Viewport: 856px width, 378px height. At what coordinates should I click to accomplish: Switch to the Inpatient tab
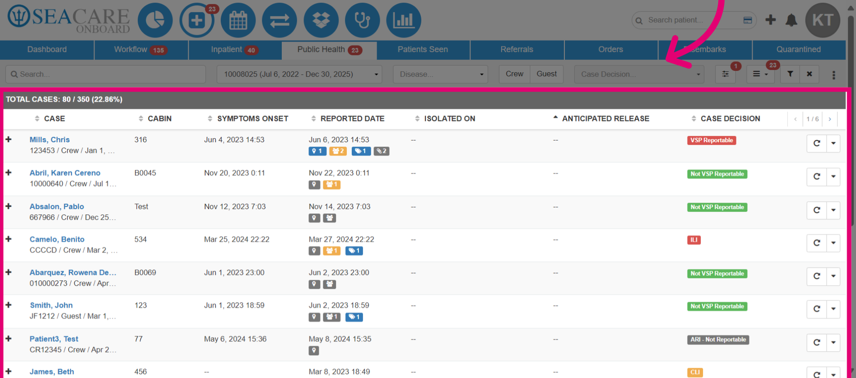(235, 49)
